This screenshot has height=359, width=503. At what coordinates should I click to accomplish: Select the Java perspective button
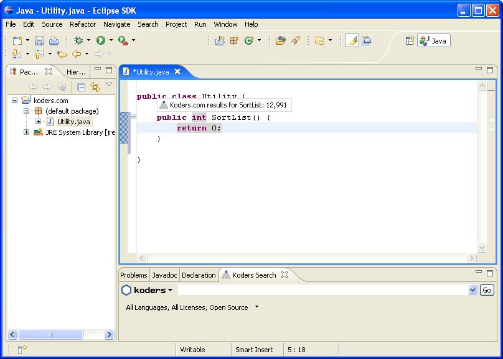click(433, 40)
